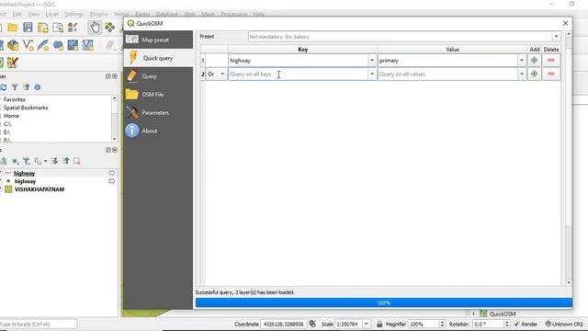Go to the Parameters tab
Viewport: 588px width, 331px height.
coord(158,112)
